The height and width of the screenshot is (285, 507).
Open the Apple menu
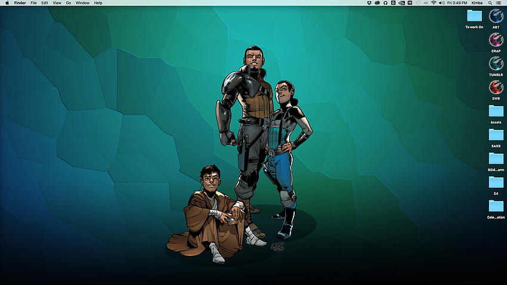(x=7, y=3)
